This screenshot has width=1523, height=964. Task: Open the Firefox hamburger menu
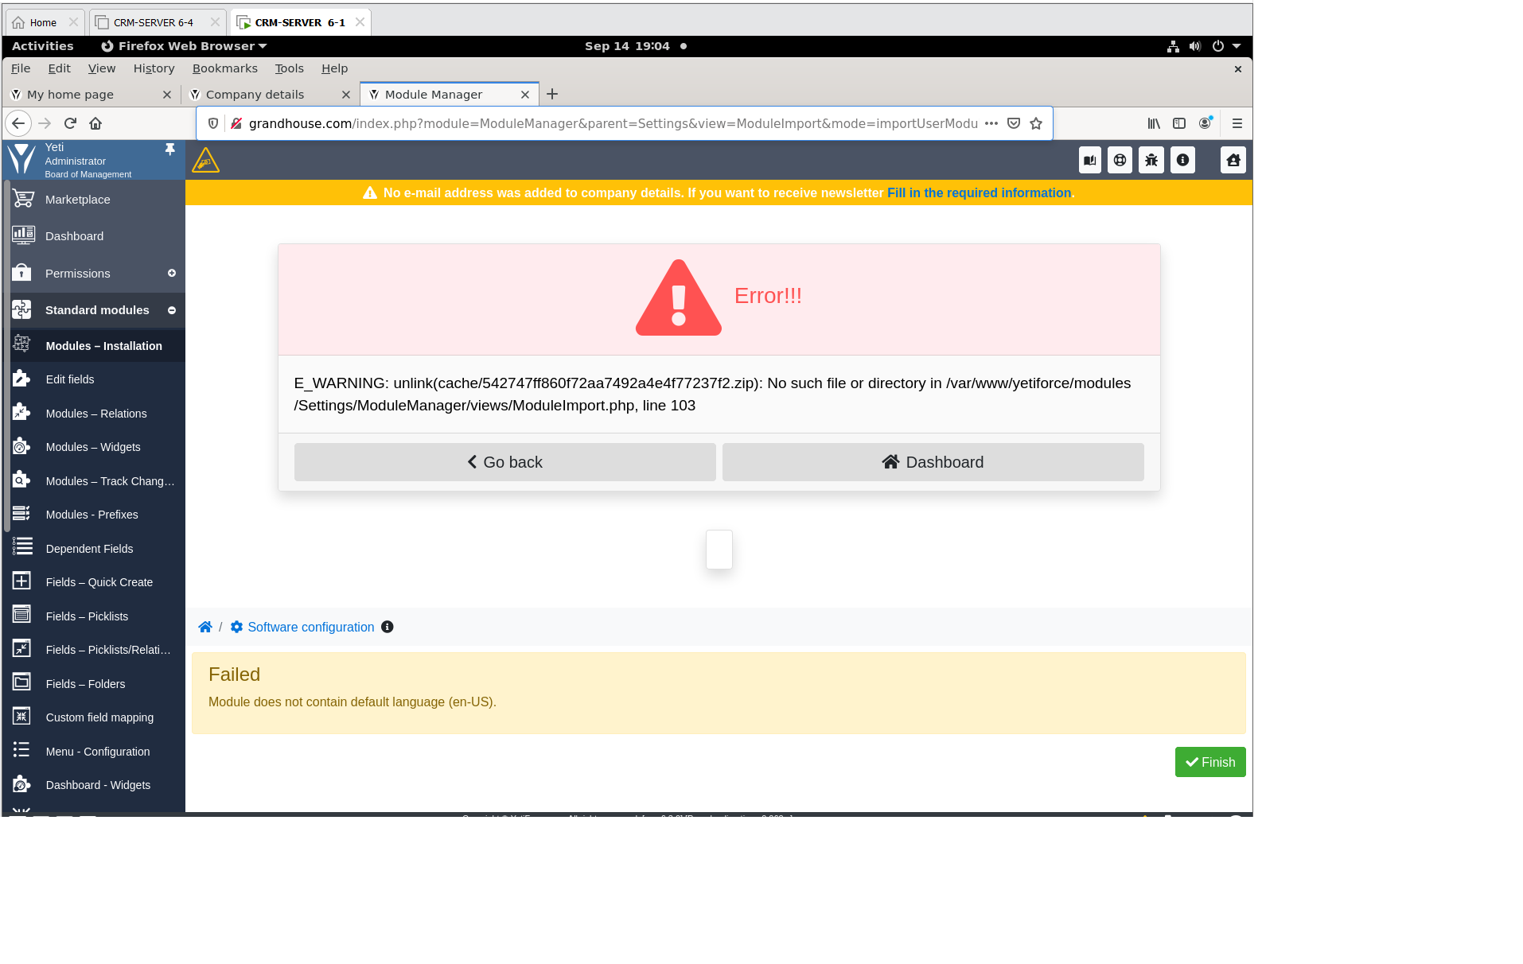(x=1237, y=123)
